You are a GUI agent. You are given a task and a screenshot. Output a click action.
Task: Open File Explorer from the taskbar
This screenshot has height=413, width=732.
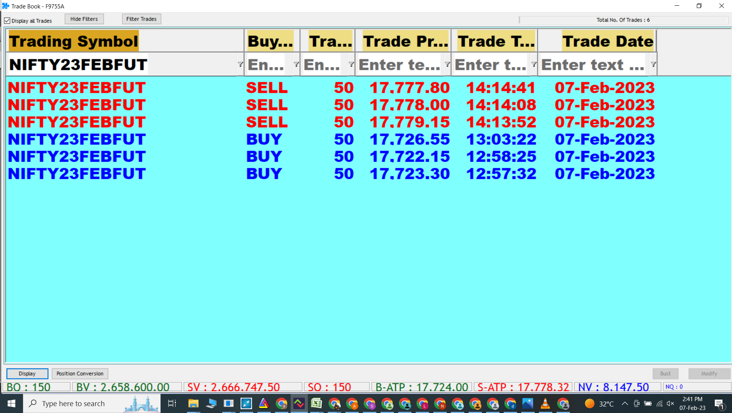click(193, 403)
